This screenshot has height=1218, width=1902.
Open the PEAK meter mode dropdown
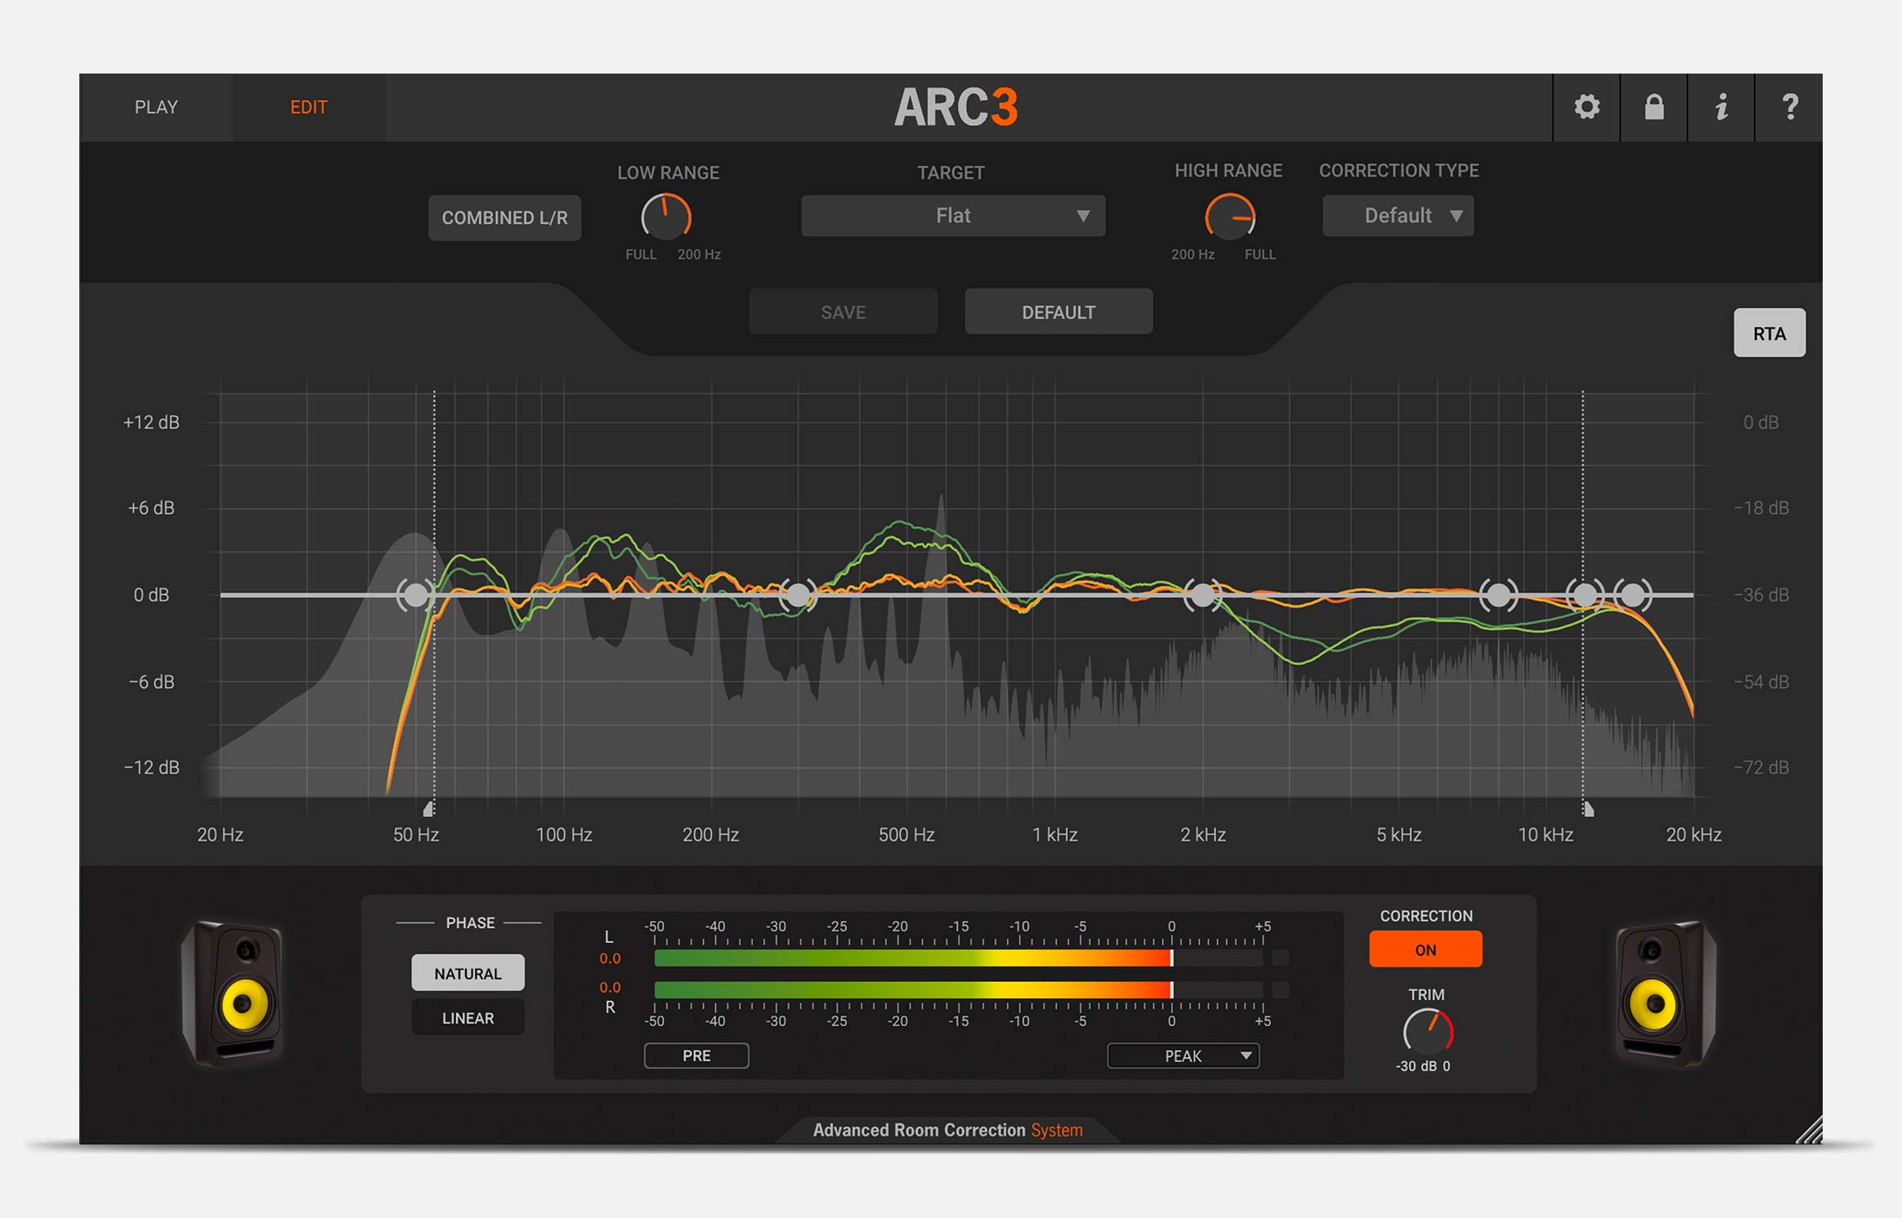(1183, 1055)
